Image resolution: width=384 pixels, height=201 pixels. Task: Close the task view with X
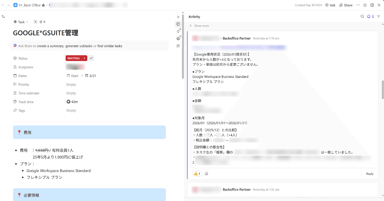379,5
